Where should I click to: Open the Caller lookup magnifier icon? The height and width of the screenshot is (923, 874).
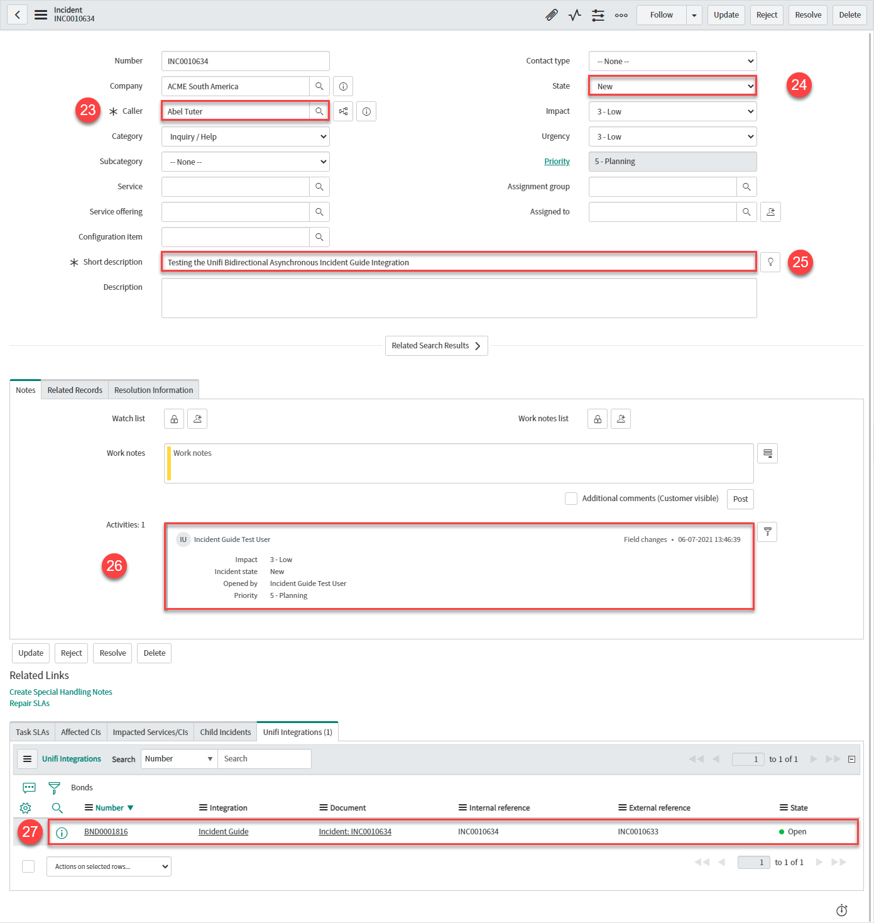[x=319, y=111]
